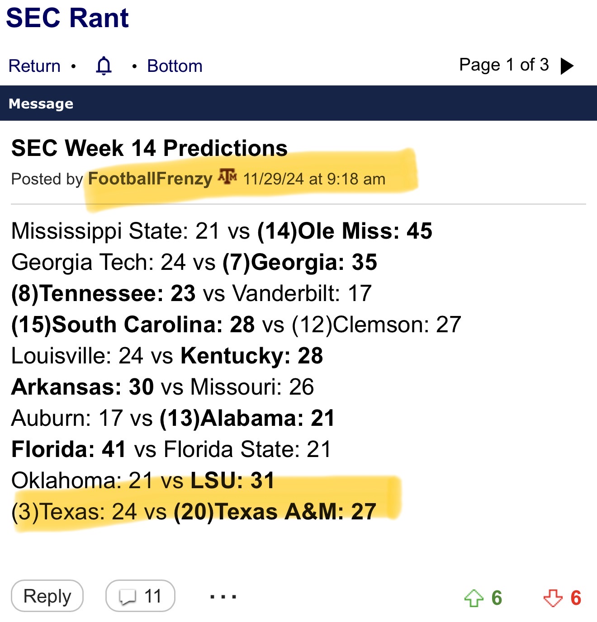
Task: Jump to Bottom of the thread
Action: coord(175,66)
